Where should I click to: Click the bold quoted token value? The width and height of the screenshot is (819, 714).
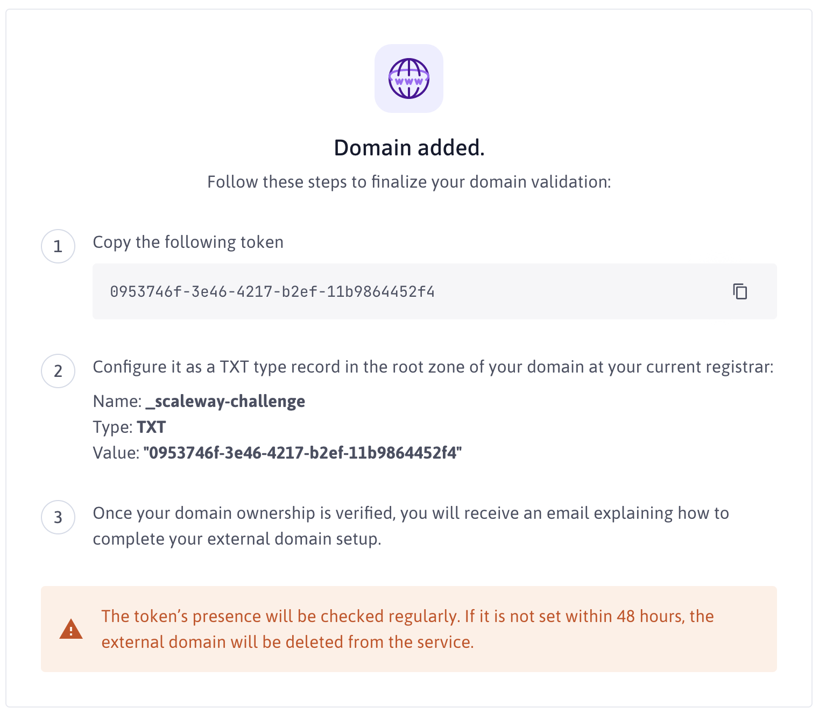click(x=302, y=453)
